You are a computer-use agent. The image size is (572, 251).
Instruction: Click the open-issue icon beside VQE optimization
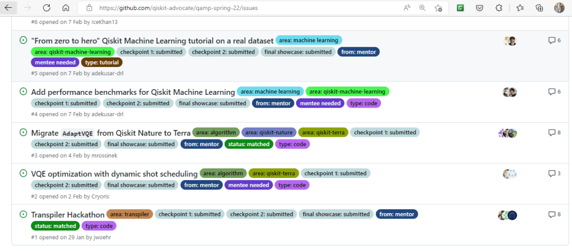point(23,173)
